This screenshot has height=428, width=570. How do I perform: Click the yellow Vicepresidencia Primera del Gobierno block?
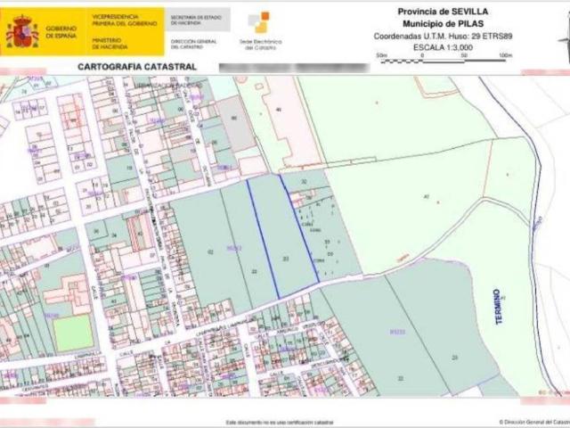pyautogui.click(x=126, y=31)
